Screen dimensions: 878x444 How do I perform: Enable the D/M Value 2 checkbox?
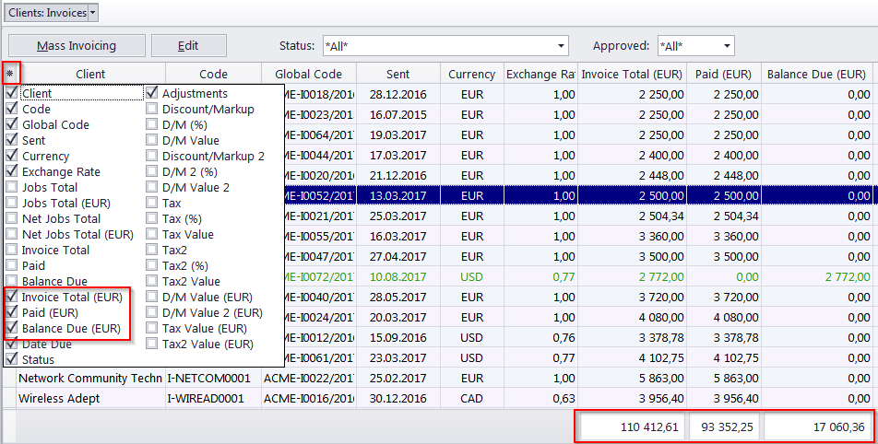point(152,187)
